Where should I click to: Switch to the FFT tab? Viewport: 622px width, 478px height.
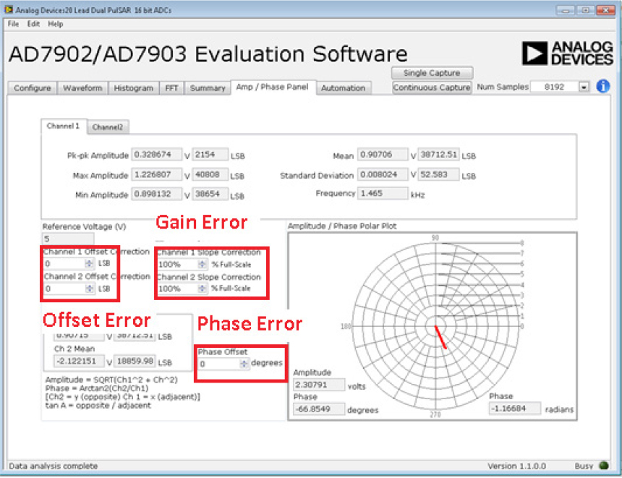171,88
